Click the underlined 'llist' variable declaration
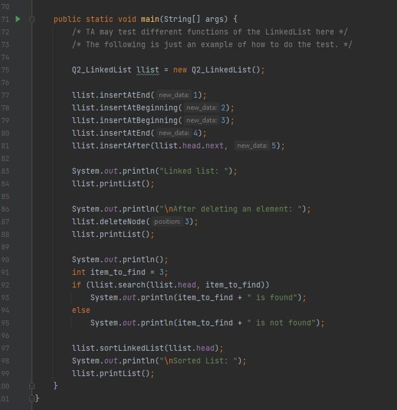The width and height of the screenshot is (397, 410). click(148, 70)
